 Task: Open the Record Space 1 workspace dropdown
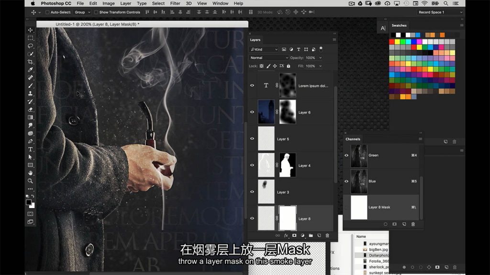[x=440, y=12]
